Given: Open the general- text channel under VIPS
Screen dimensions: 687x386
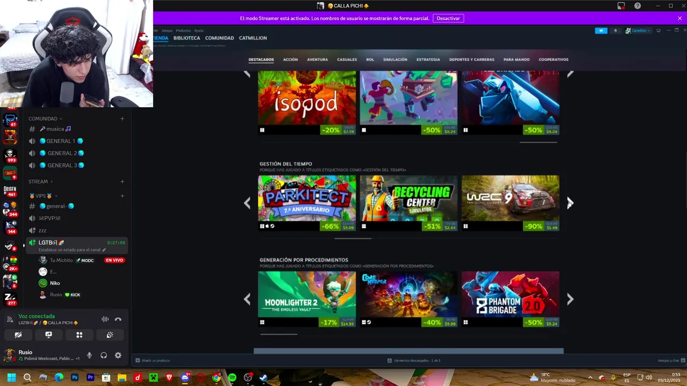Looking at the screenshot, I should pyautogui.click(x=77, y=206).
